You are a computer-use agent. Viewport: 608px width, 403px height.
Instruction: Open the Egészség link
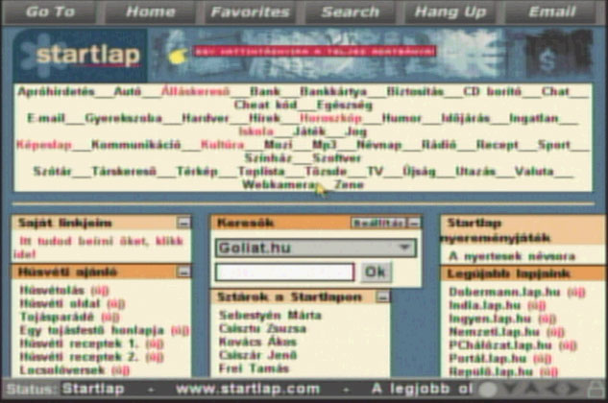coord(344,105)
